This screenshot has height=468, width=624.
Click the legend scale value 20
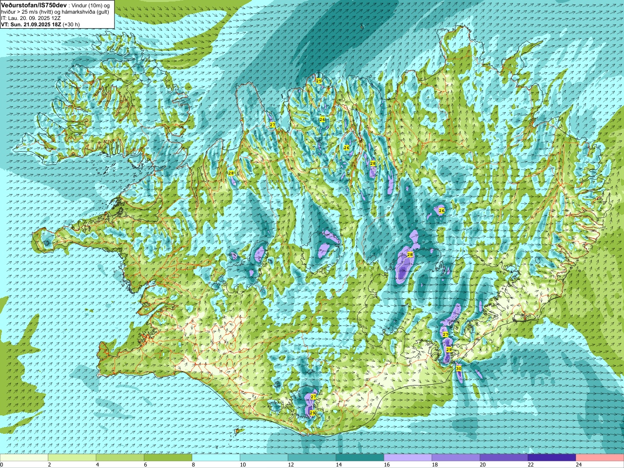click(483, 465)
